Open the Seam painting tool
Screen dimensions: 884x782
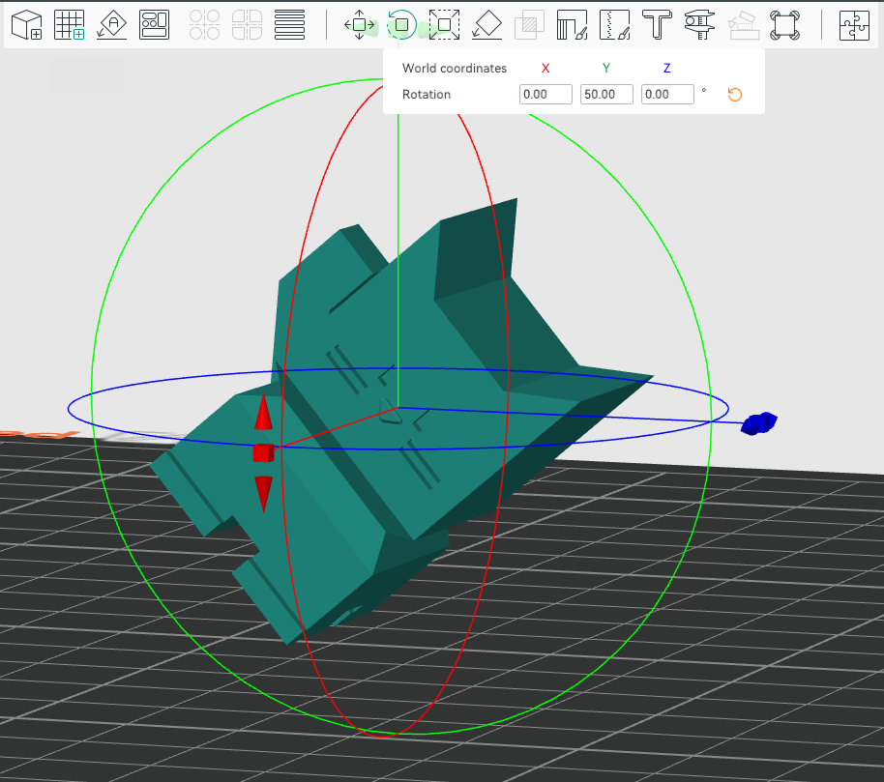click(x=614, y=25)
